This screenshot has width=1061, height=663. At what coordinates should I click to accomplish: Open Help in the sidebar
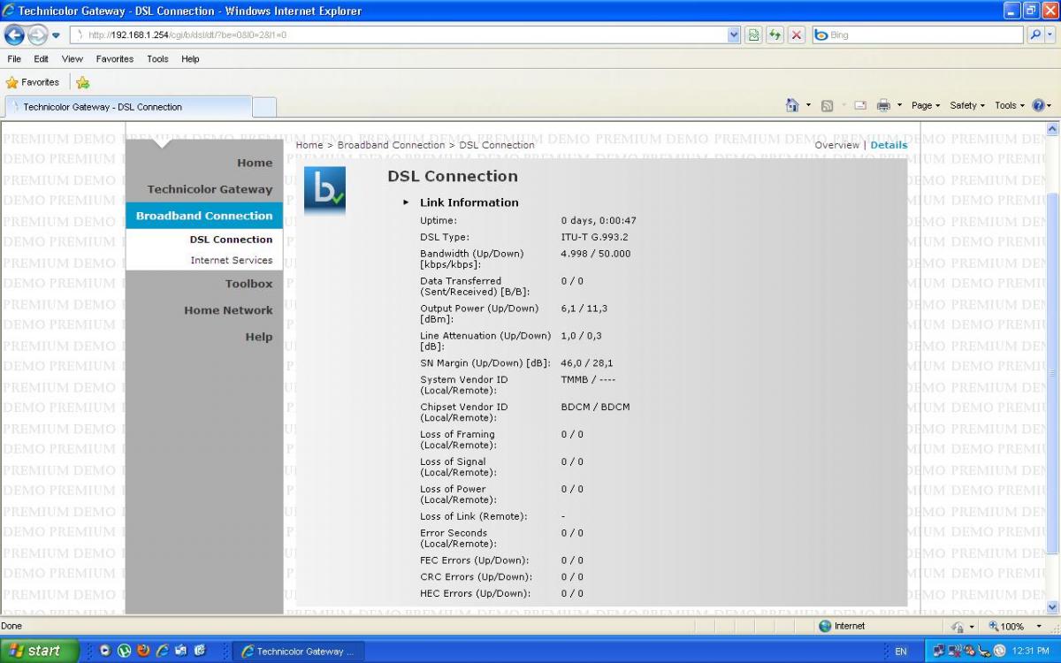pos(259,337)
